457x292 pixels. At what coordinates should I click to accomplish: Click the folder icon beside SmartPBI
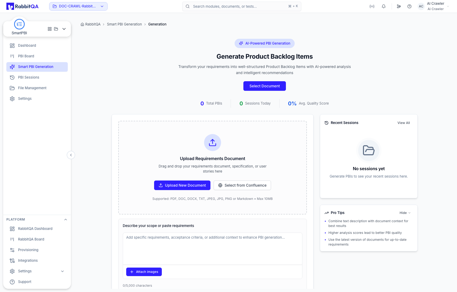(x=56, y=29)
